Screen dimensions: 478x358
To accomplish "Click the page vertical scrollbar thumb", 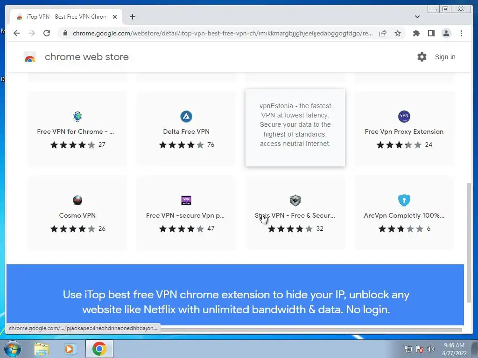I will pyautogui.click(x=469, y=242).
